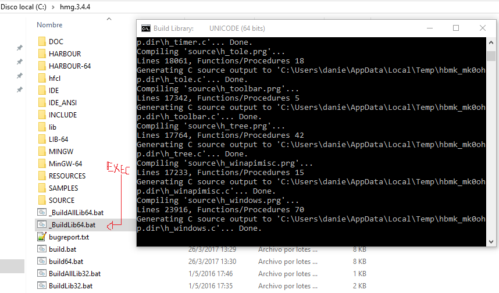Select the LIB-64 folder icon
Image resolution: width=499 pixels, height=293 pixels.
(x=42, y=139)
